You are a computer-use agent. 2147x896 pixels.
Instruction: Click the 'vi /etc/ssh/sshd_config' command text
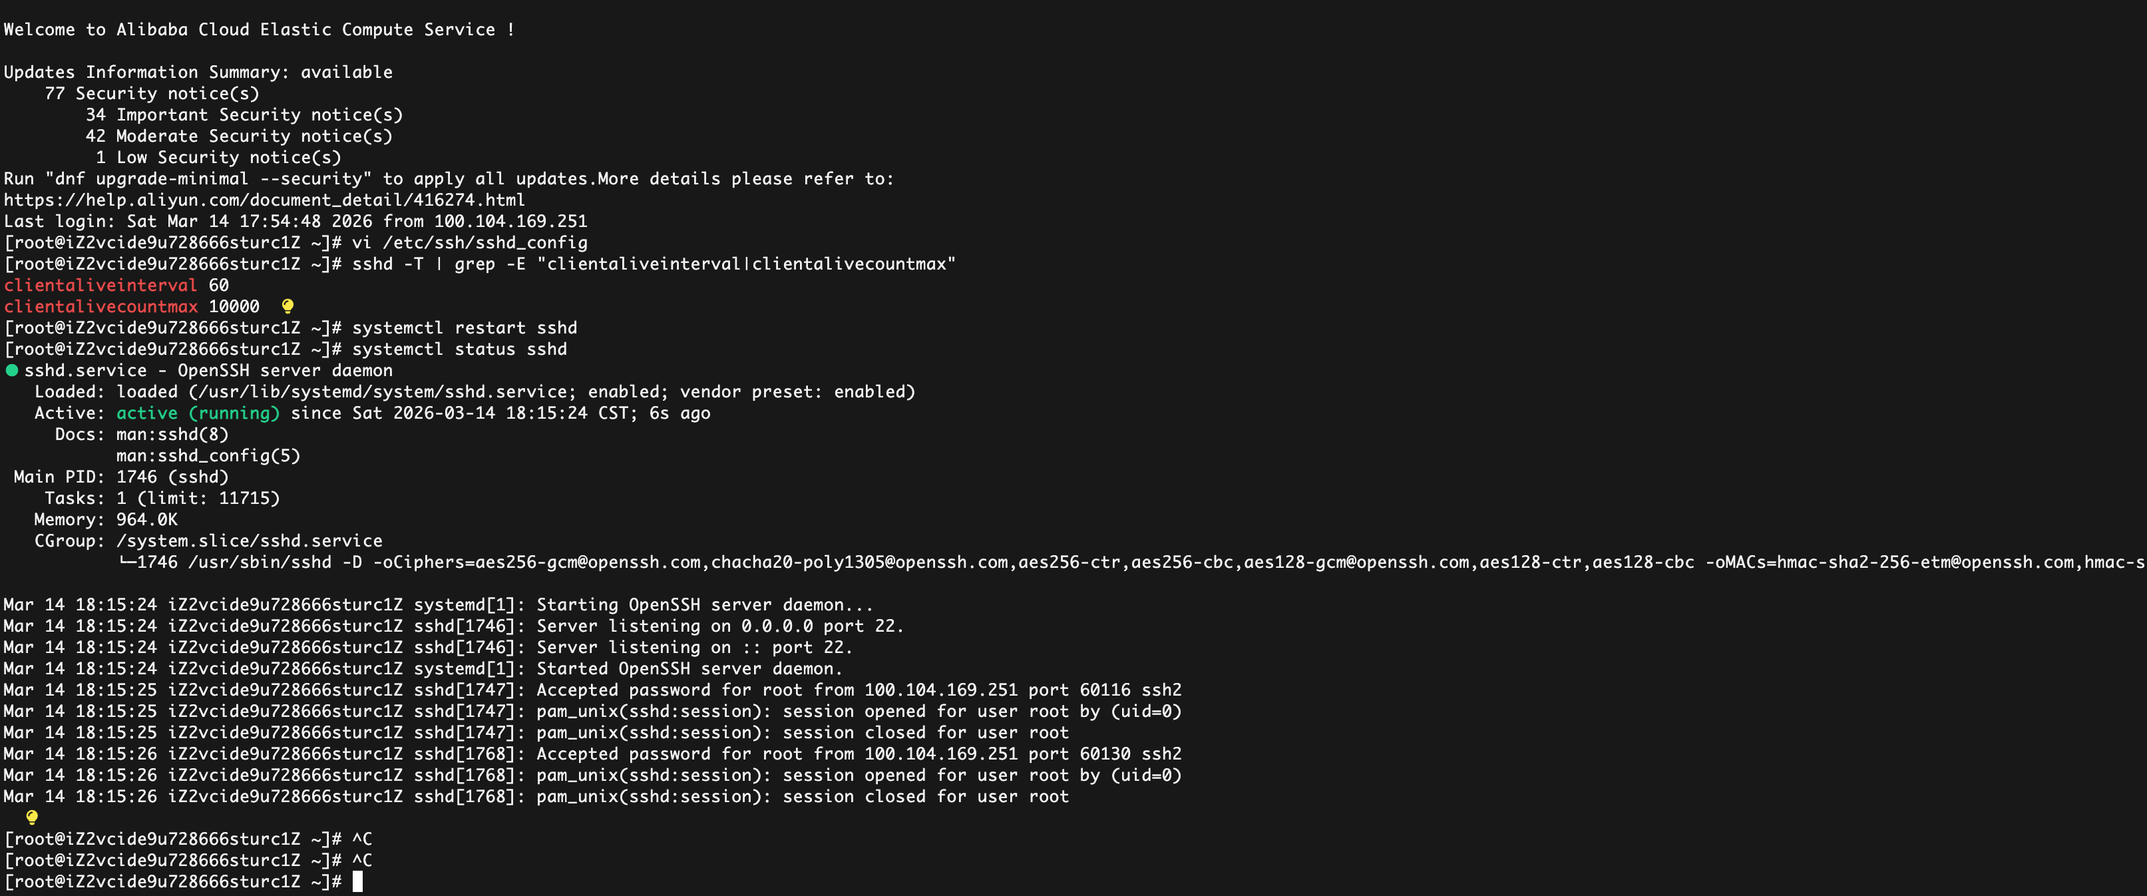click(469, 242)
